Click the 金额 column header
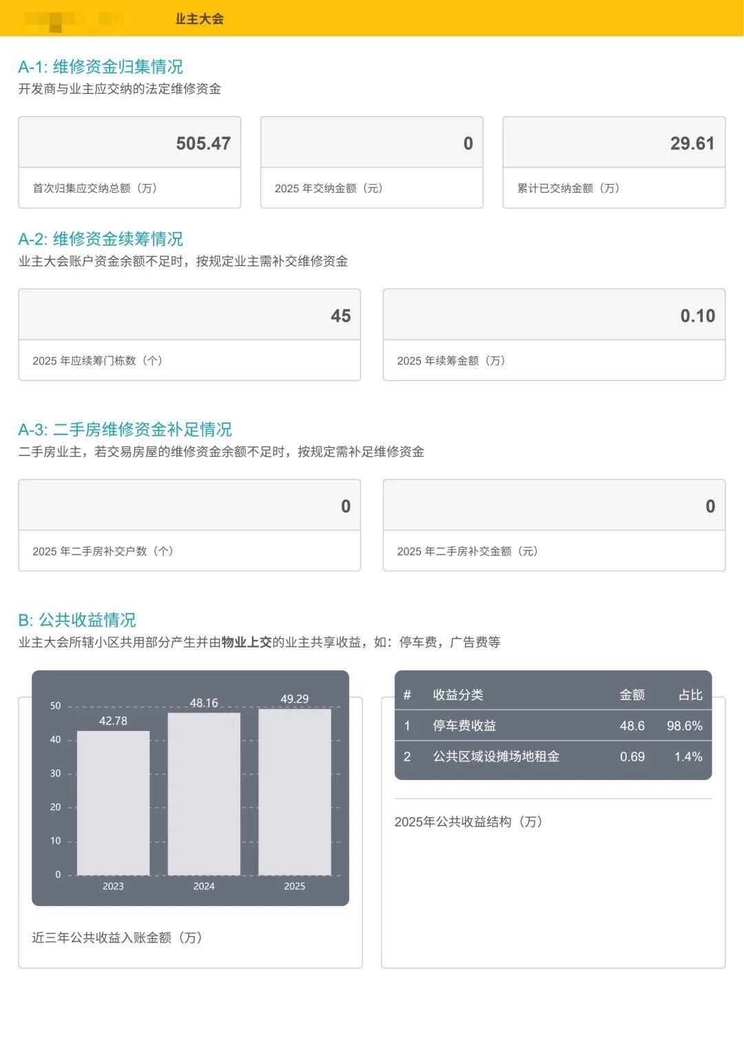Screen dimensions: 744x1052 click(632, 695)
